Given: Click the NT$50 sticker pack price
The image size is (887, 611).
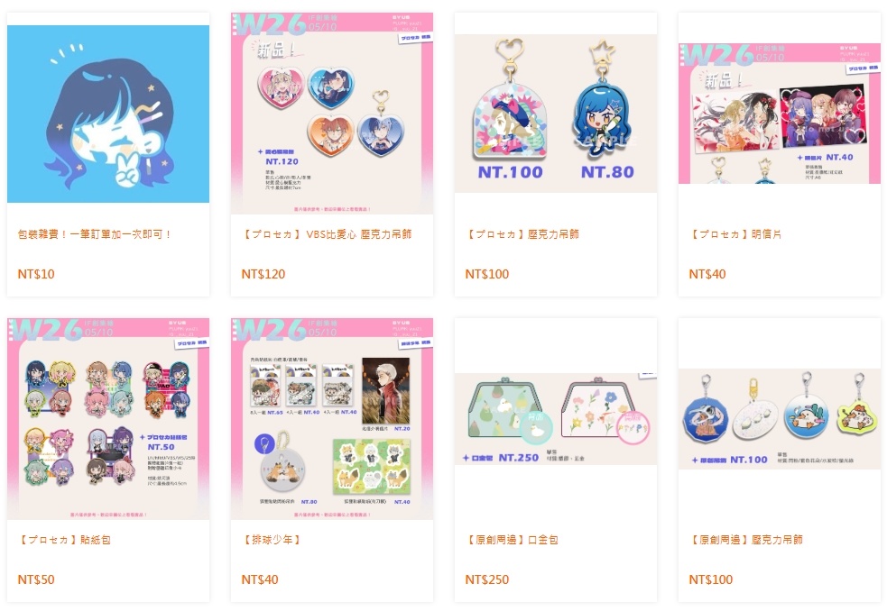Looking at the screenshot, I should (x=36, y=579).
